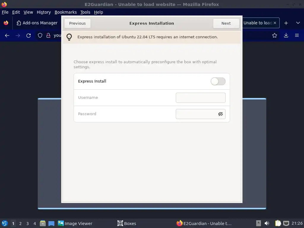Open the Firefox View menu
Viewport: 304px width, 228px height.
coord(28,12)
